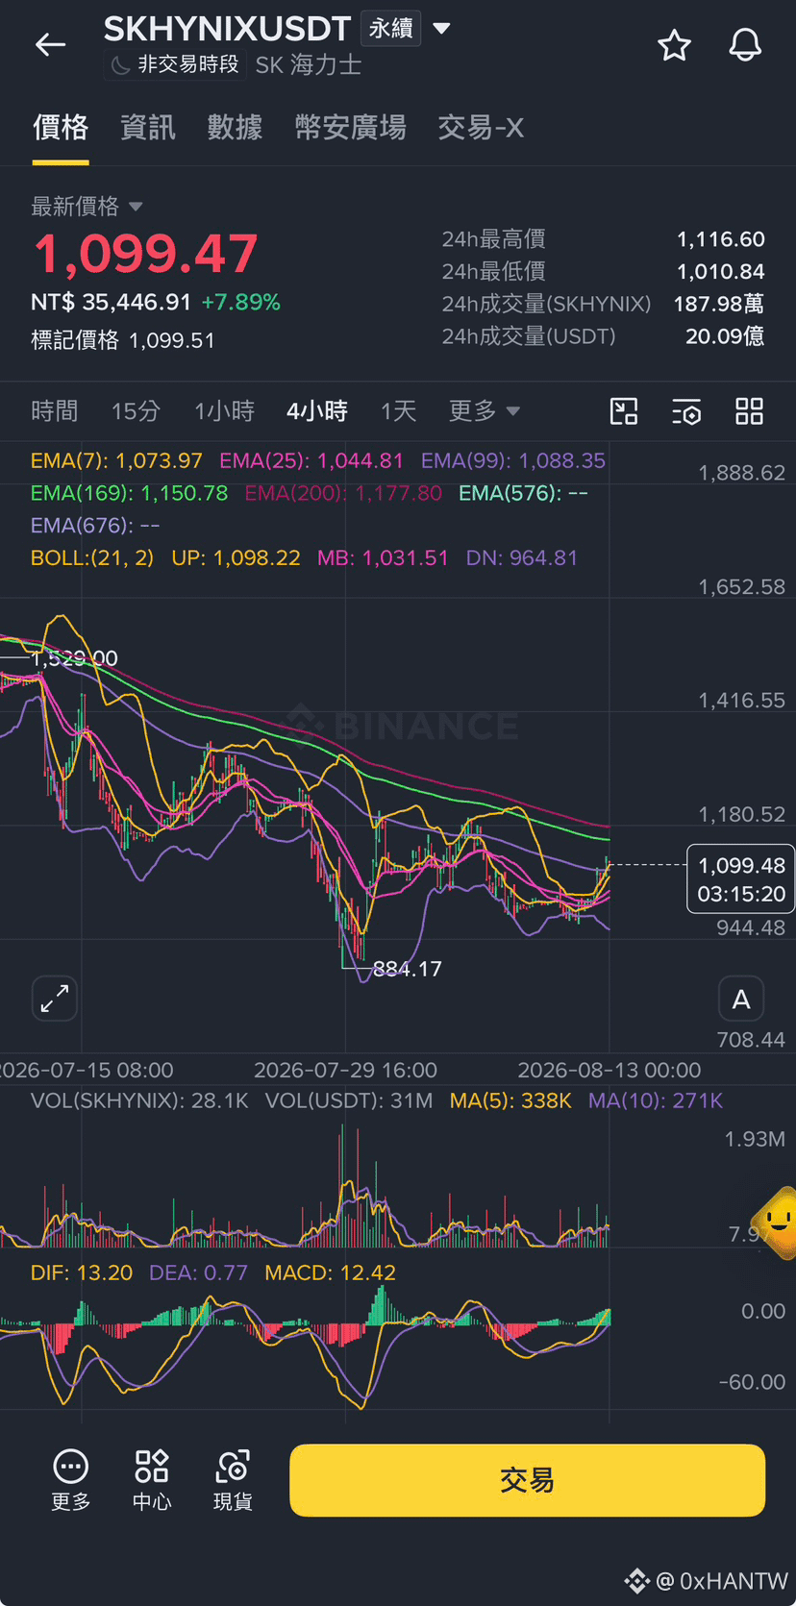Tap the back arrow icon

coord(50,44)
